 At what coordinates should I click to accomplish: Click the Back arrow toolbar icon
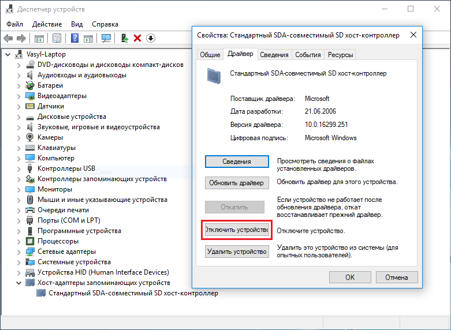8,38
